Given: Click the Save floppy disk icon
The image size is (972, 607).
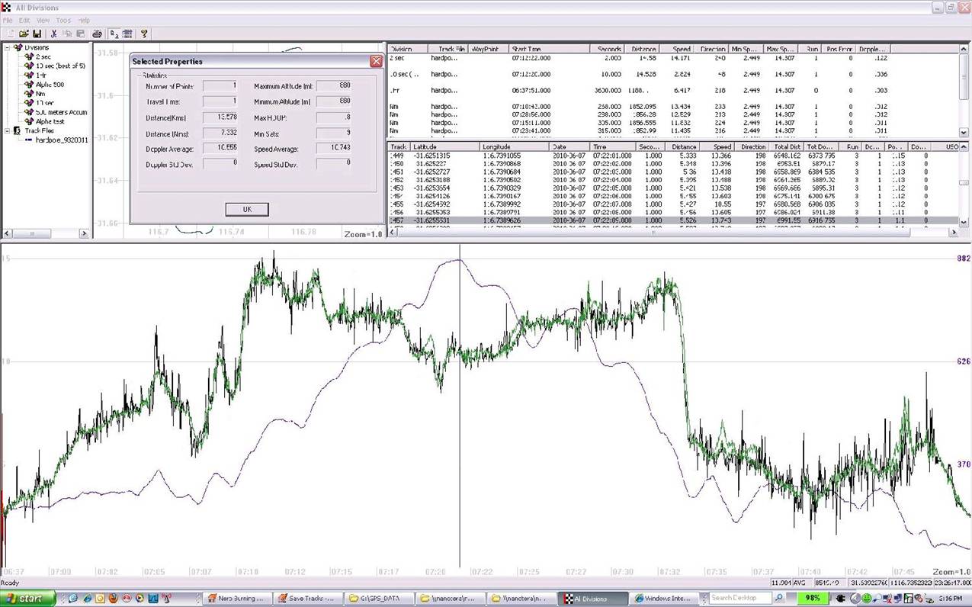Looking at the screenshot, I should [x=37, y=34].
